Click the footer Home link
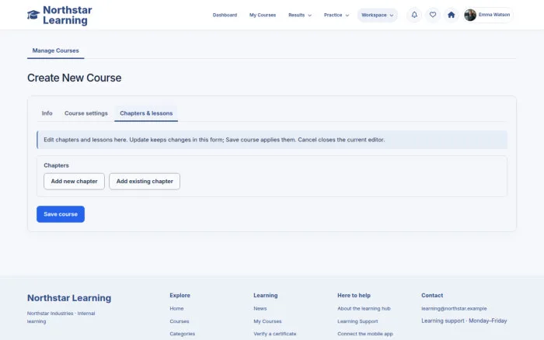The width and height of the screenshot is (544, 340). [176, 308]
